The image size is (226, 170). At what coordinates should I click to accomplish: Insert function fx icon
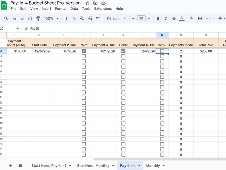[26, 29]
